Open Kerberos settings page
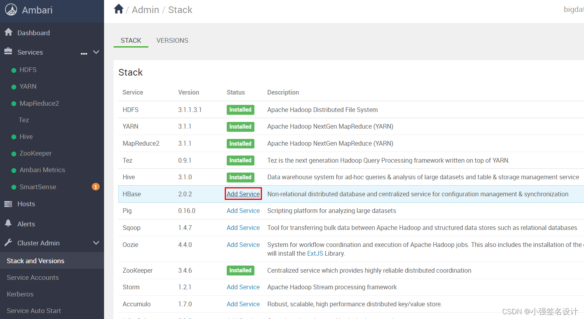The height and width of the screenshot is (319, 584). point(20,294)
